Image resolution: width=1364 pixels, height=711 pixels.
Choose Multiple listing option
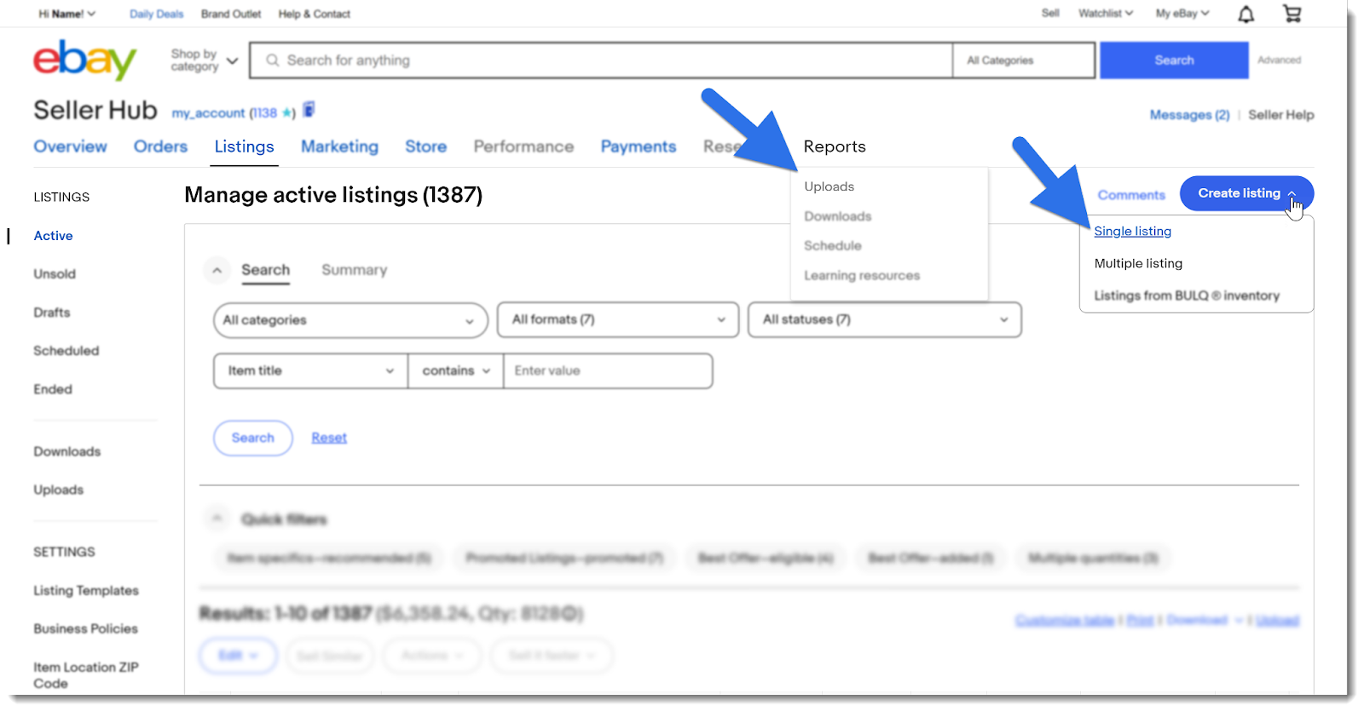tap(1138, 263)
